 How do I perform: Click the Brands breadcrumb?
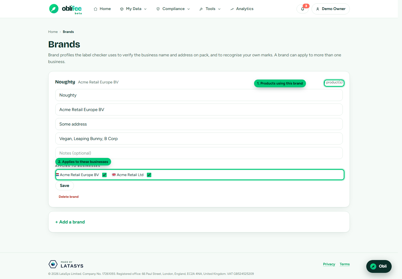(68, 32)
